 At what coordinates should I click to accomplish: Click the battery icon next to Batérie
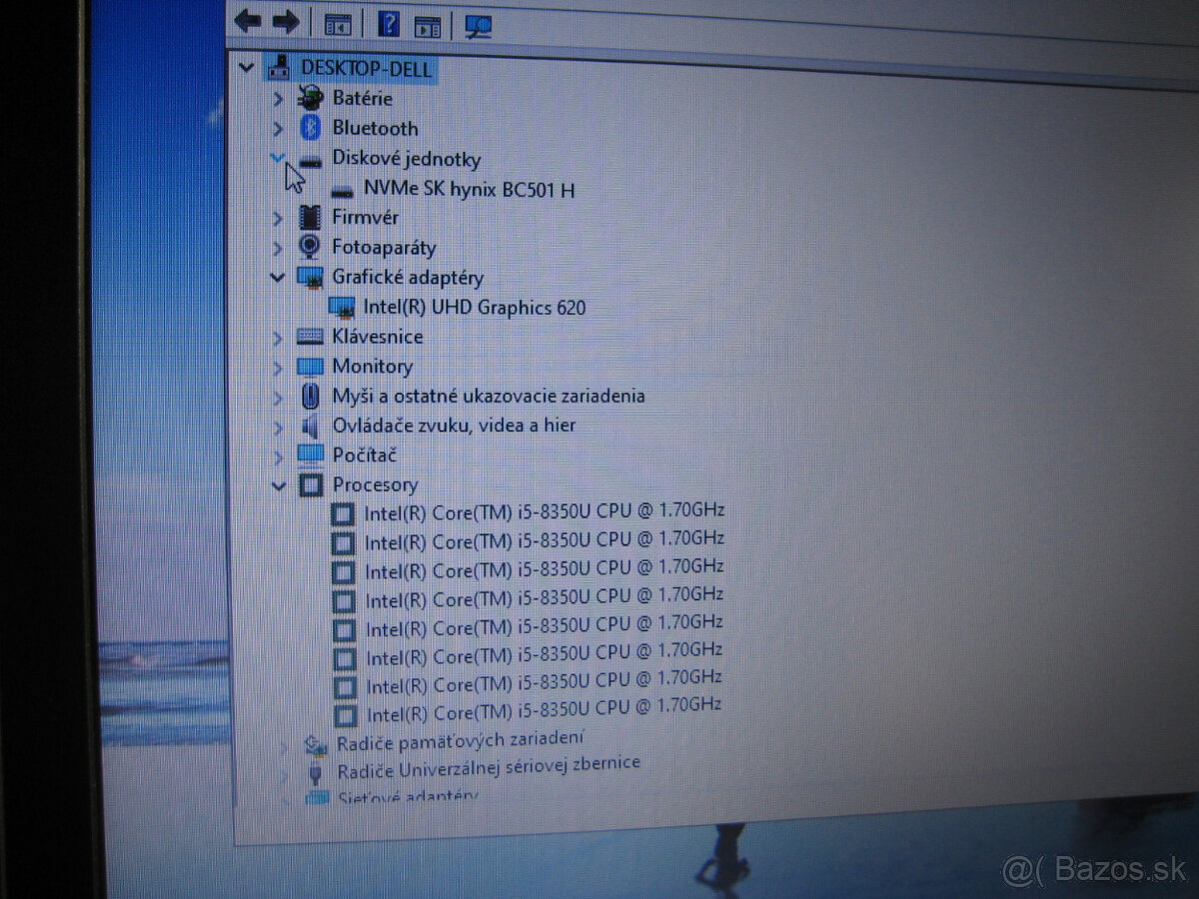coord(309,98)
